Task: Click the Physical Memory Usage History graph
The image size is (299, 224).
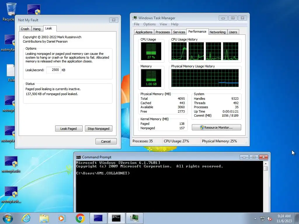Action: tap(205, 78)
